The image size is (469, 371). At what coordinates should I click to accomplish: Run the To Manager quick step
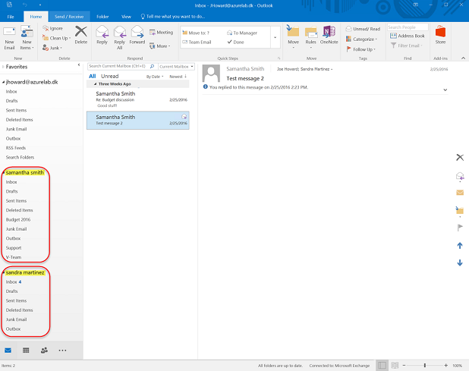[x=242, y=33]
